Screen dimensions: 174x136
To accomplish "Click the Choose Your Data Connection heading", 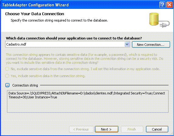I will click(35, 14).
